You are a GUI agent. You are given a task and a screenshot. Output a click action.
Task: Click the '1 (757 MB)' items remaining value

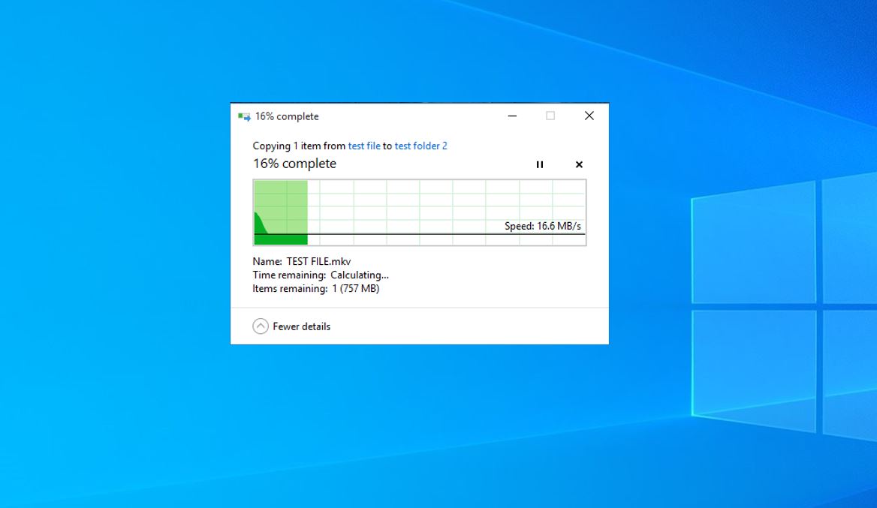tap(356, 289)
